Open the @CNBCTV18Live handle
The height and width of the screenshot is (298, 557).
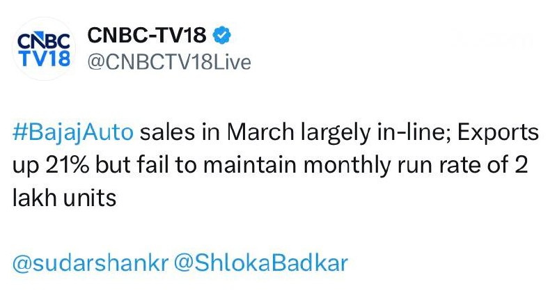(168, 62)
